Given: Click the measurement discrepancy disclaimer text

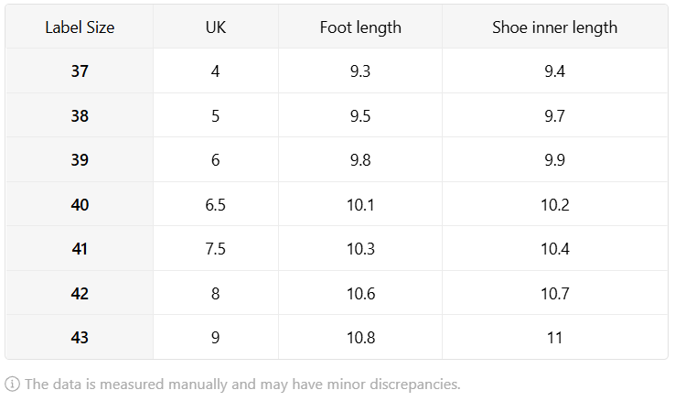Looking at the screenshot, I should tap(242, 384).
